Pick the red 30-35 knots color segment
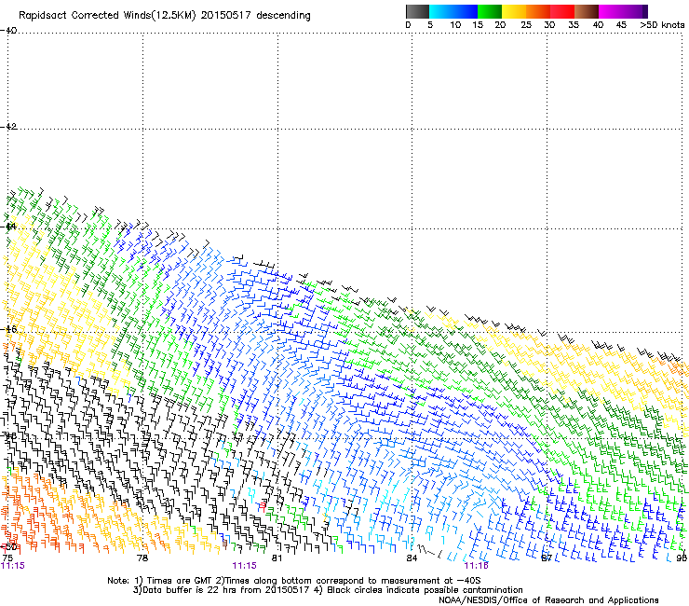 pyautogui.click(x=562, y=11)
